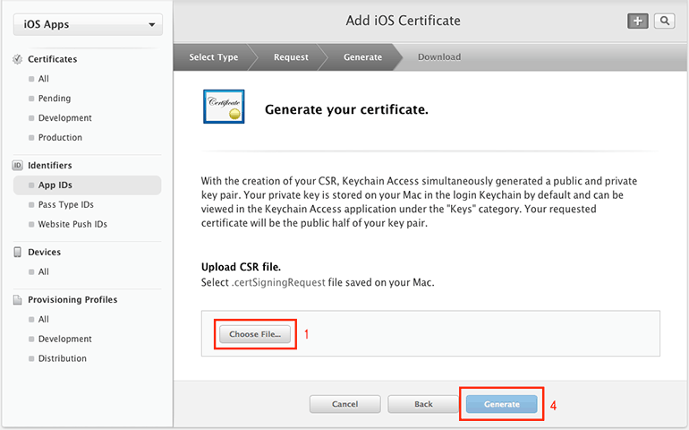Select the Download step in breadcrumb

438,57
